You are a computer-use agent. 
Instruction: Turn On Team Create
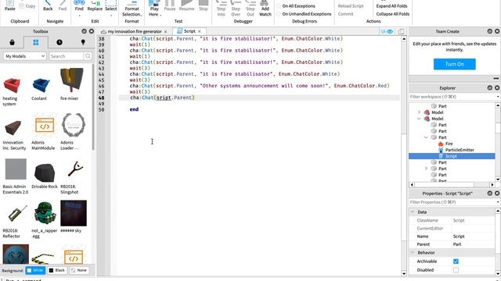tap(454, 64)
